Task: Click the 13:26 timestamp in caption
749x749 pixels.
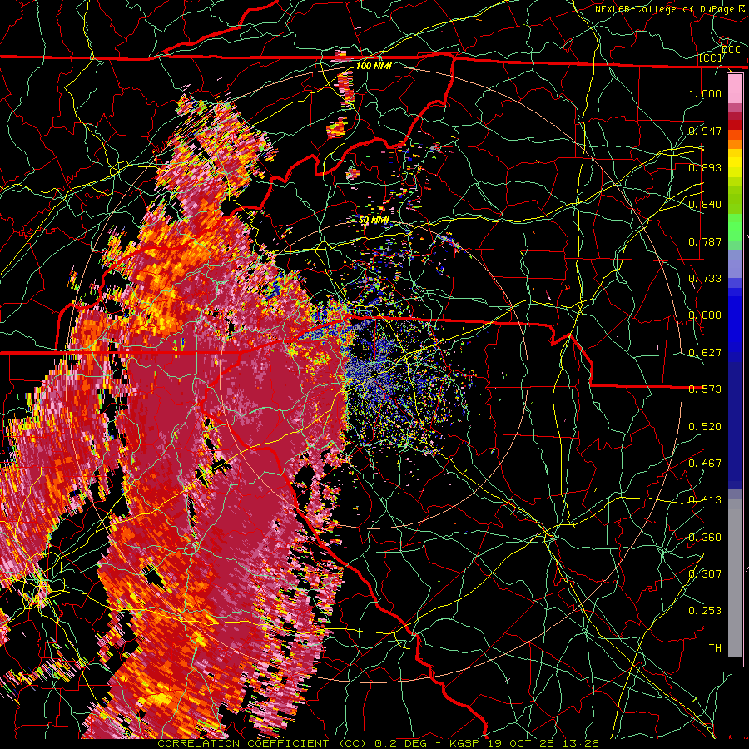Action: coord(580,743)
